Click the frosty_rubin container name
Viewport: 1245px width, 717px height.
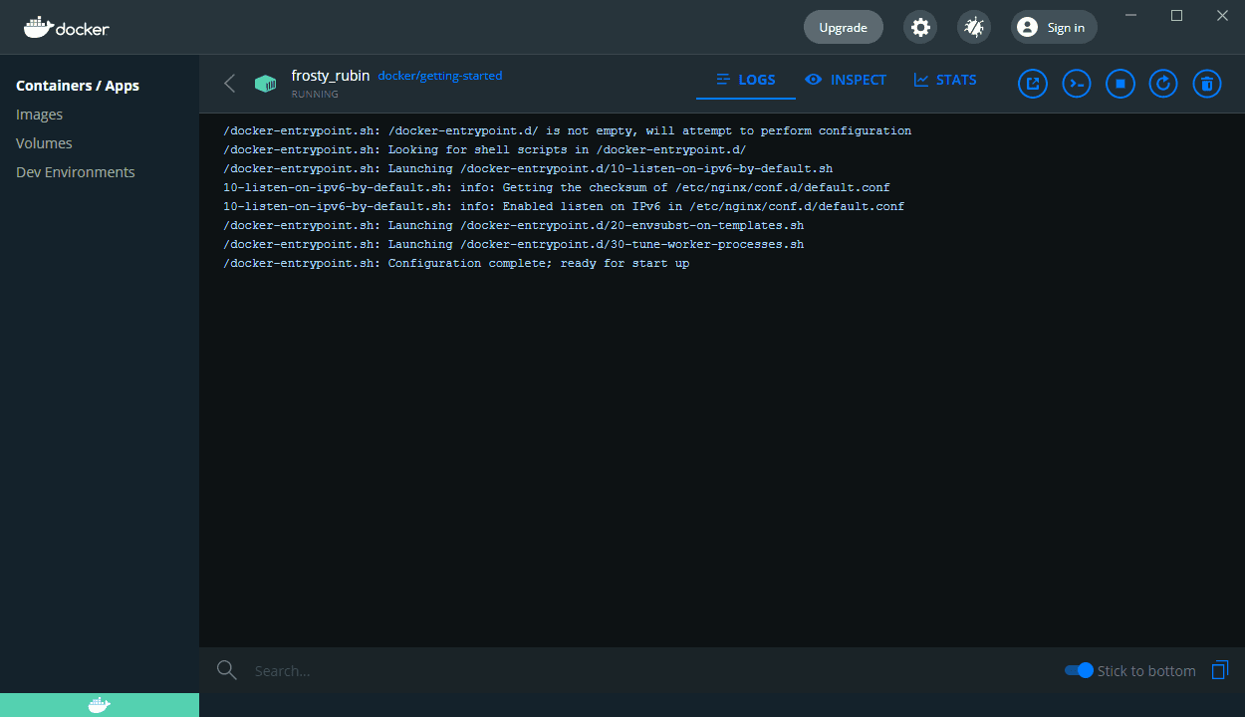click(331, 76)
